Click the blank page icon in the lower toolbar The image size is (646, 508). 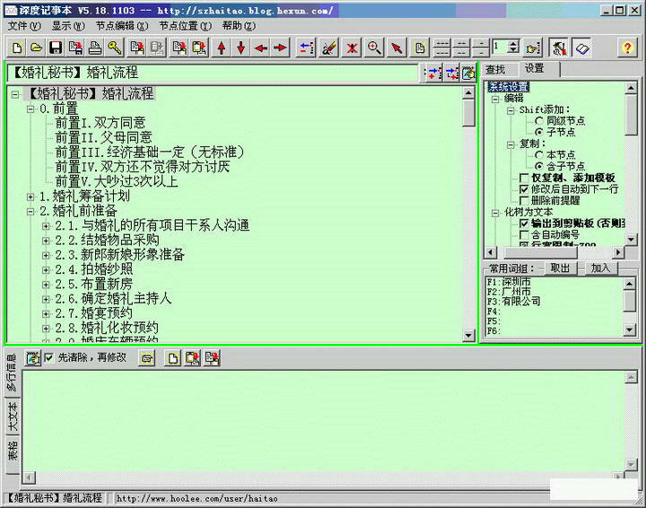pyautogui.click(x=172, y=358)
